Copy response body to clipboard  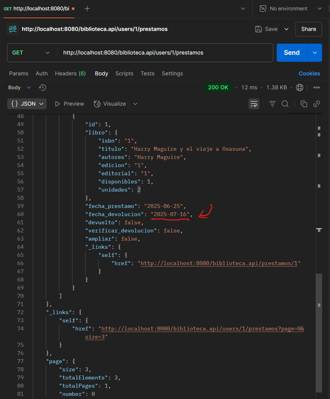304,104
